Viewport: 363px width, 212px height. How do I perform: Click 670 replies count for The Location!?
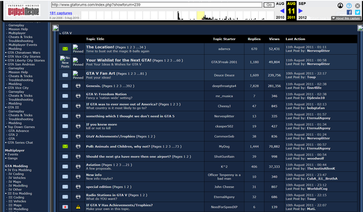pos(254,49)
